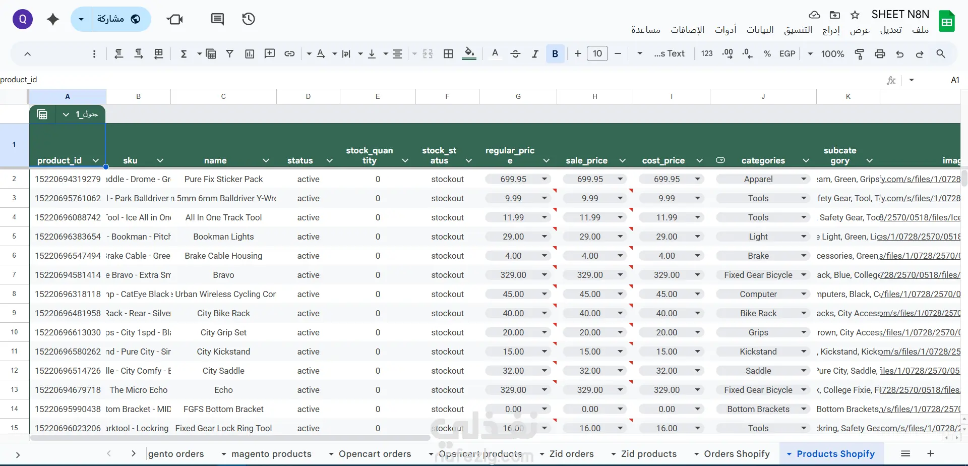Toggle strikethrough formatting
Screen dimensions: 968x466
[515, 54]
